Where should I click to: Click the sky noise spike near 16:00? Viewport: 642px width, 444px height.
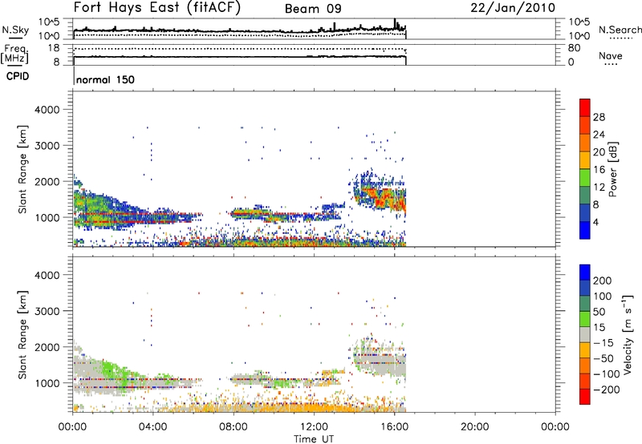click(x=395, y=23)
